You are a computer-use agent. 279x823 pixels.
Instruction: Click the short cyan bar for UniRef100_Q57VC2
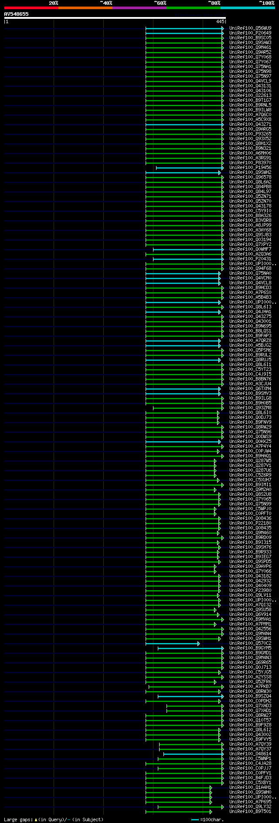click(173, 643)
